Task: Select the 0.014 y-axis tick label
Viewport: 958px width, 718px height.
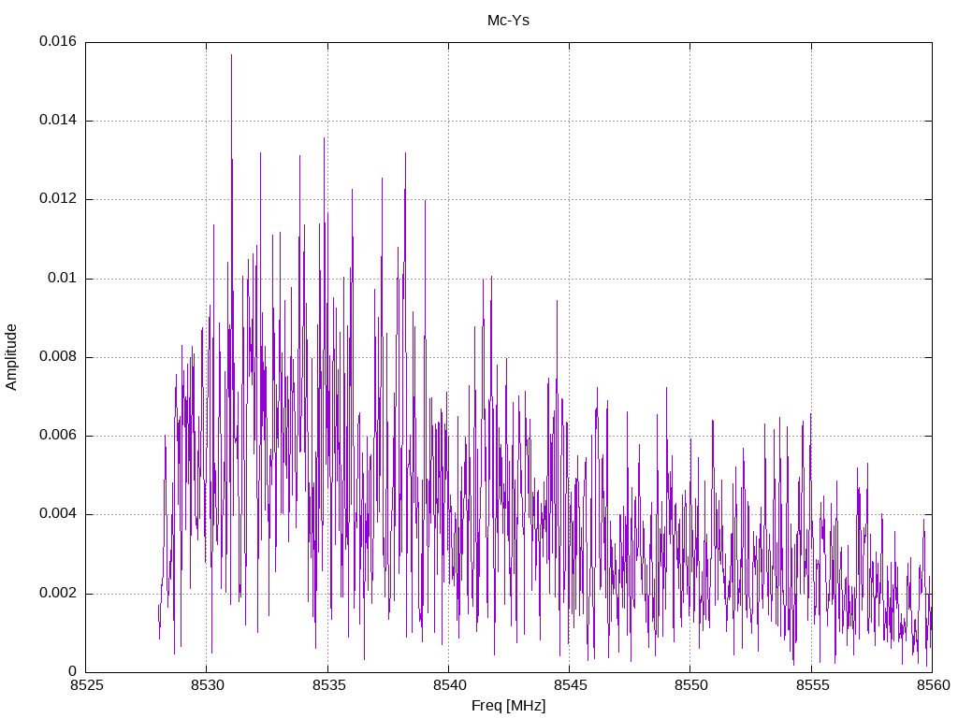Action: 58,121
